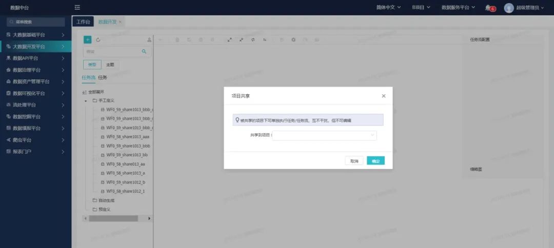Click the refresh icon beside plus button

(x=98, y=39)
